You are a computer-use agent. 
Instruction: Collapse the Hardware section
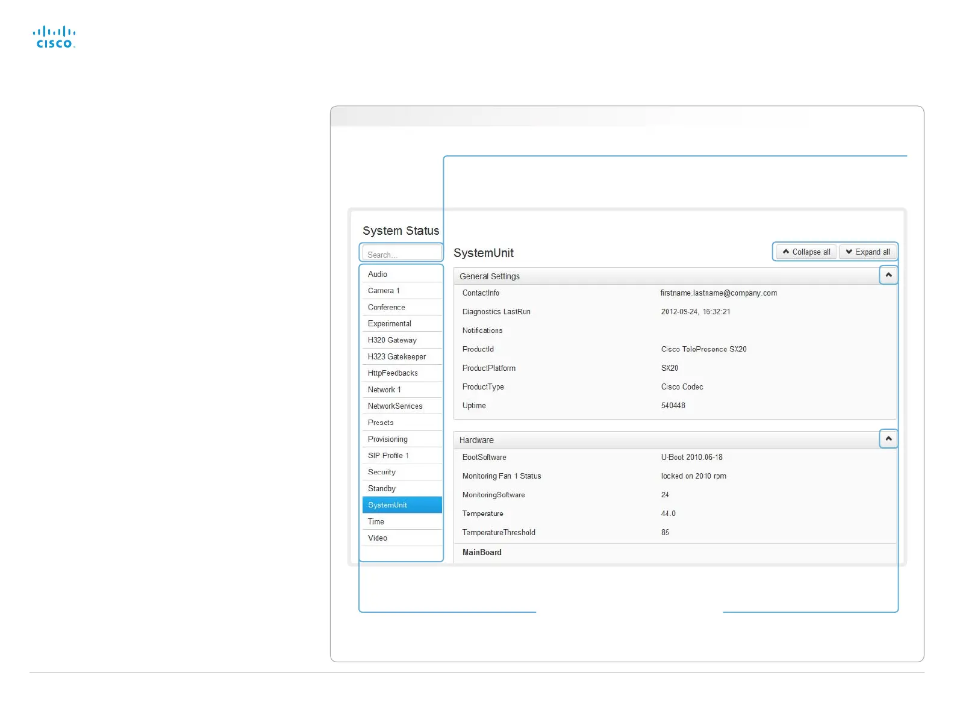tap(888, 439)
